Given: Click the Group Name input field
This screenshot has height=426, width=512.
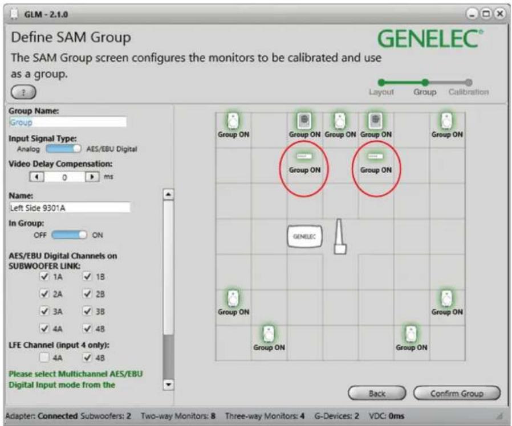Looking at the screenshot, I should pos(68,122).
